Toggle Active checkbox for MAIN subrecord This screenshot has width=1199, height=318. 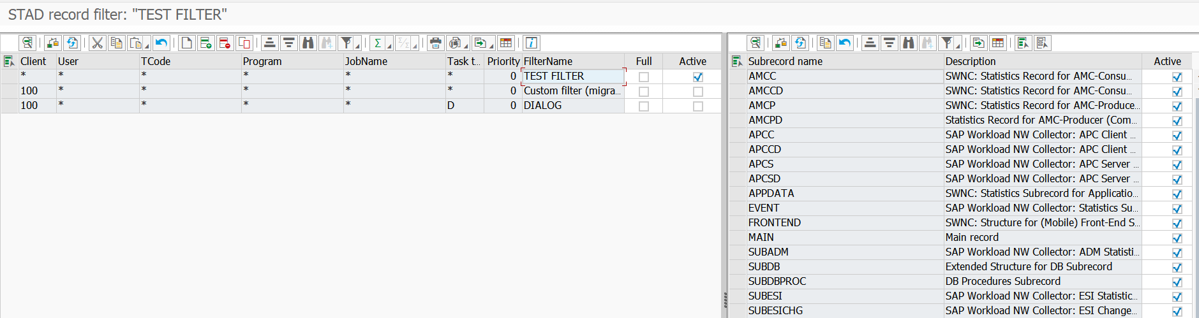pyautogui.click(x=1177, y=238)
